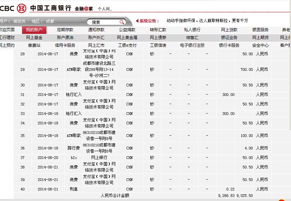Click total income 9,266.83

pos(227,196)
